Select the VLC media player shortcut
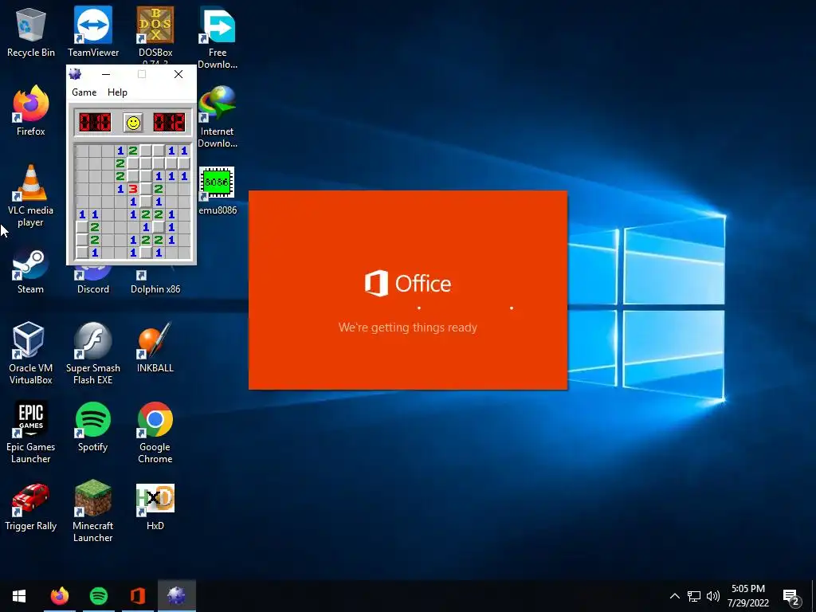 tap(31, 196)
